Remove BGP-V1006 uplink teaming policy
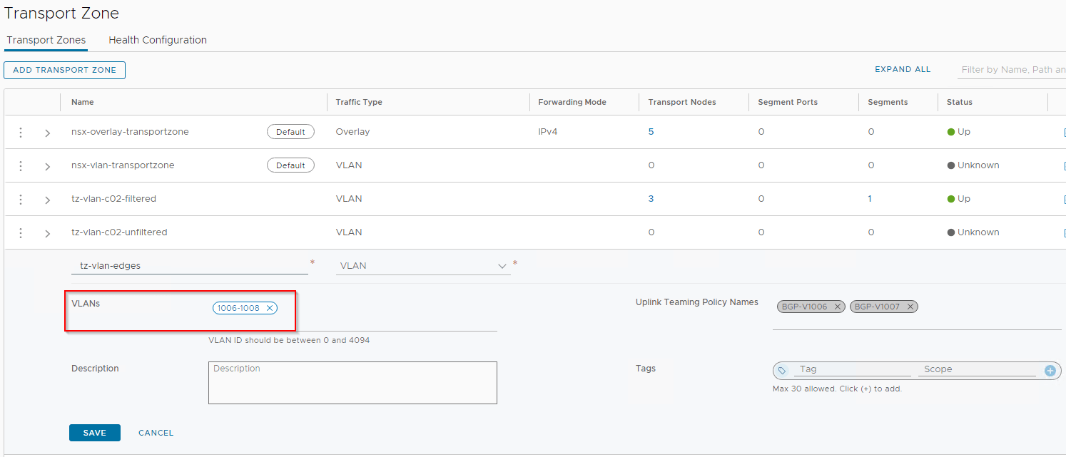Screen dimensions: 1066x457 (838, 307)
